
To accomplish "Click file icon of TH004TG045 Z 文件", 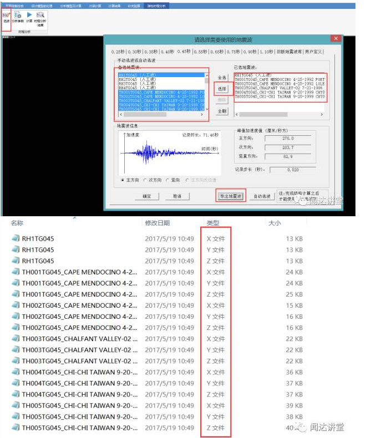I will [x=16, y=394].
